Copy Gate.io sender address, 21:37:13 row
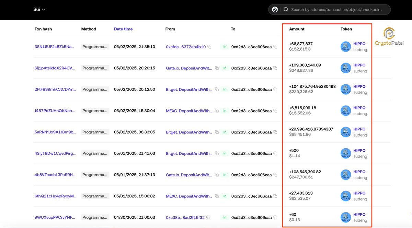 point(217,175)
